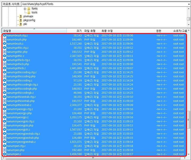The height and width of the screenshot is (160, 191).
Task: Sort by the 권한 column header
Action: click(163, 31)
